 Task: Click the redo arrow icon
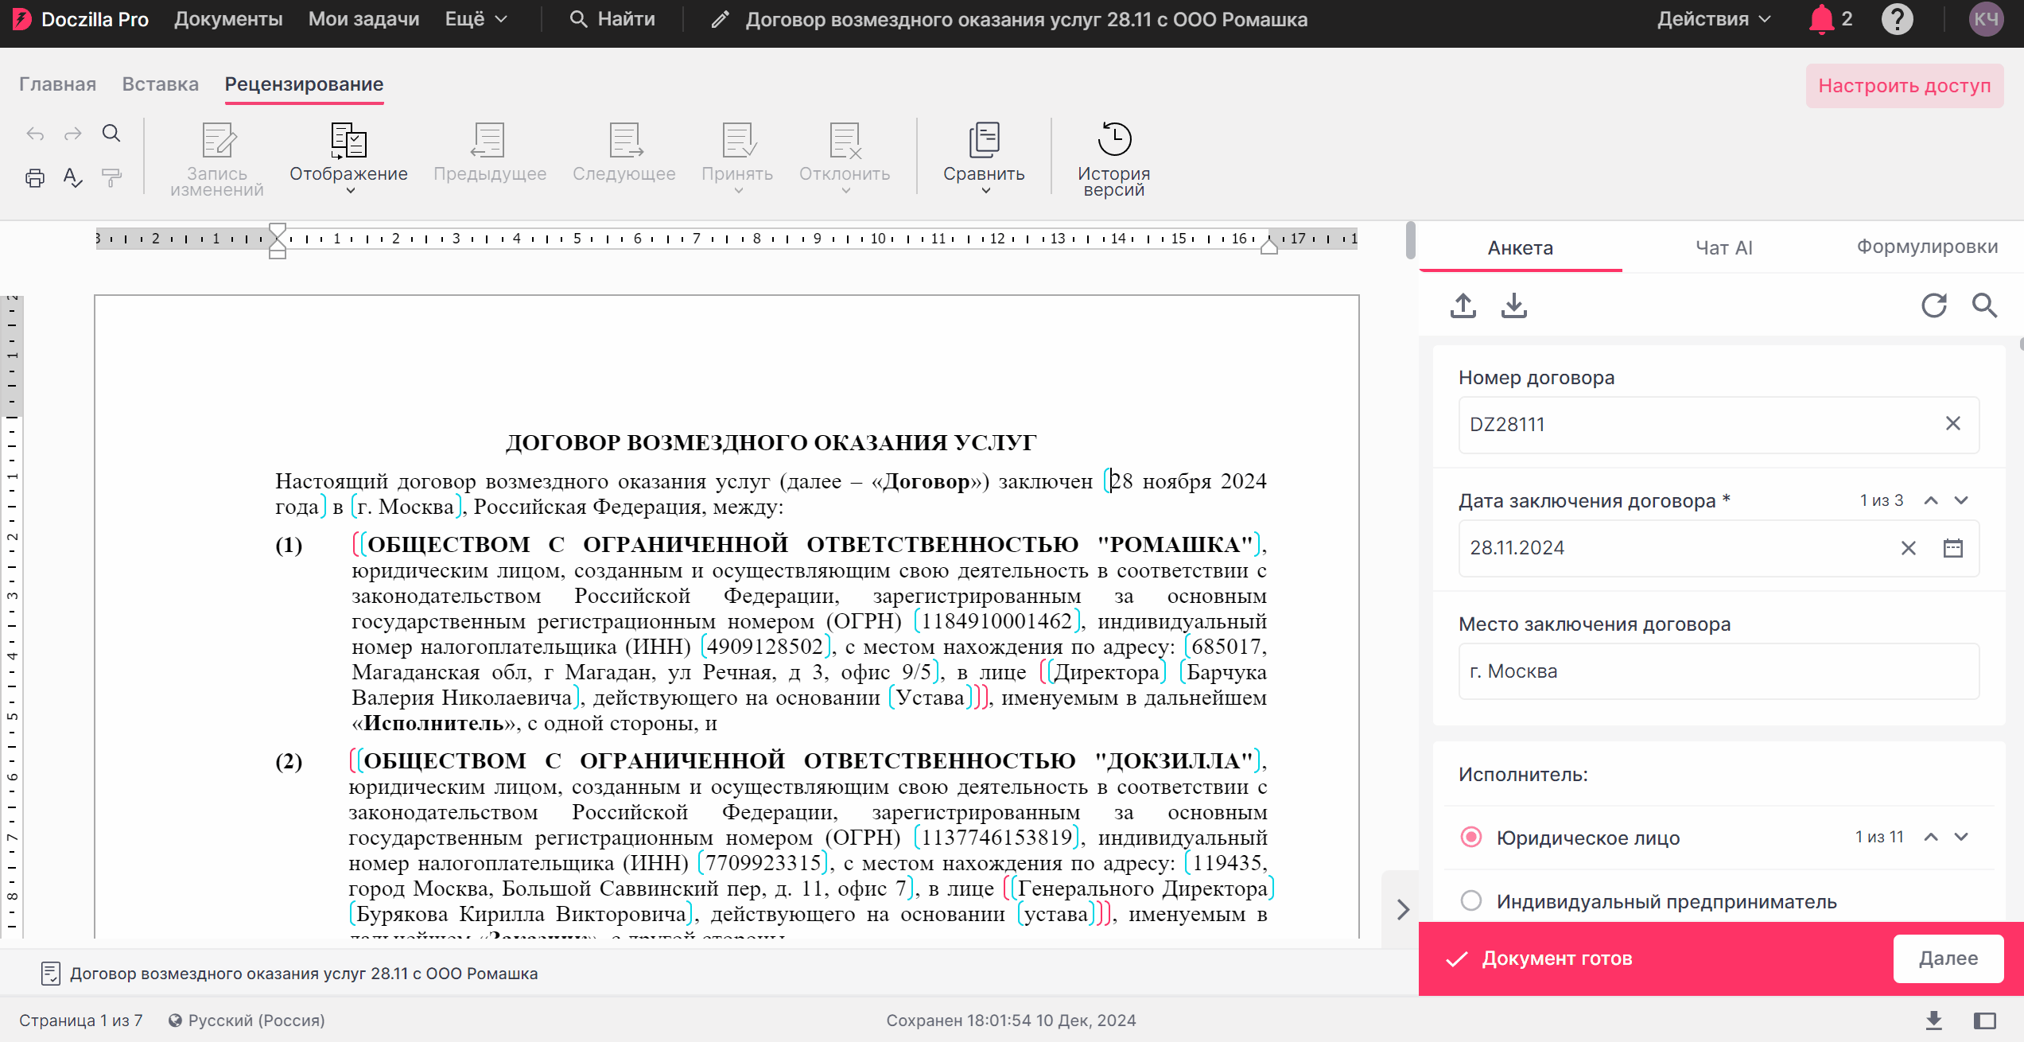point(72,134)
